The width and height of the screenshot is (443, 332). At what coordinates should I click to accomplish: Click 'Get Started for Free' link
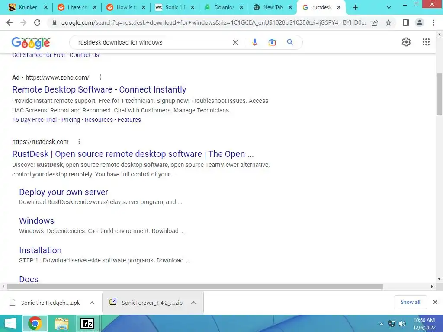[39, 55]
